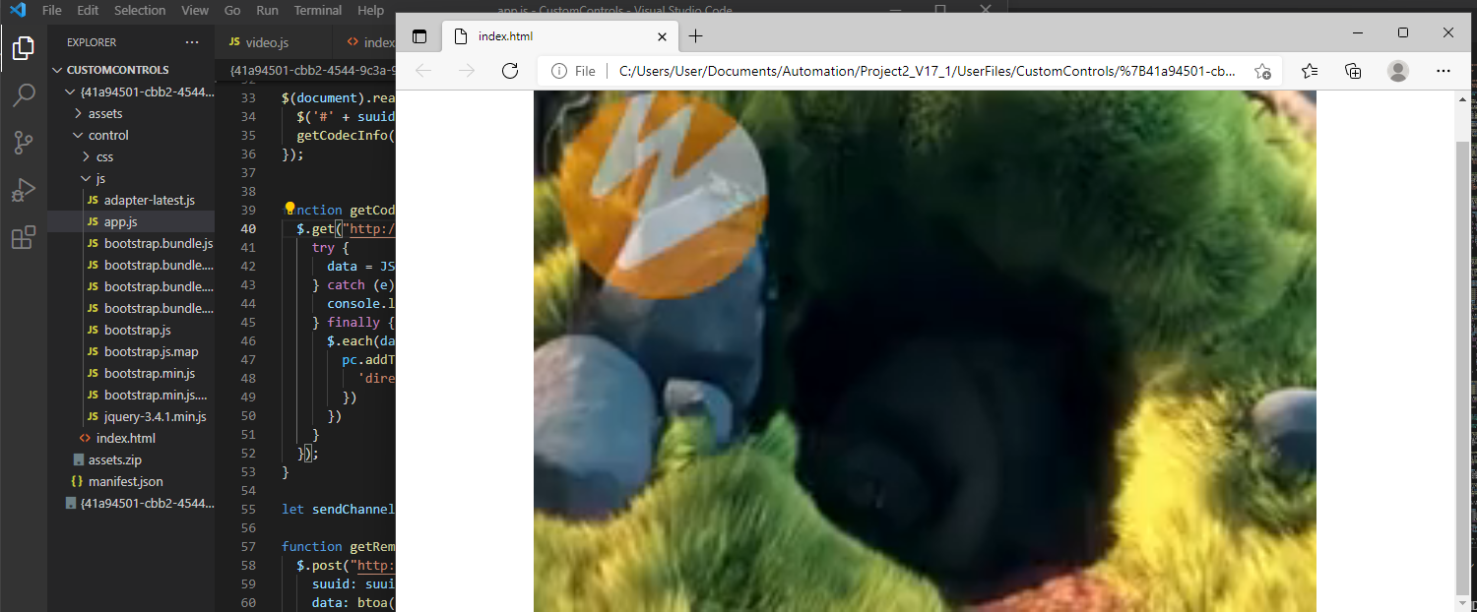The image size is (1477, 612).
Task: Open the Selection menu
Action: click(x=140, y=10)
